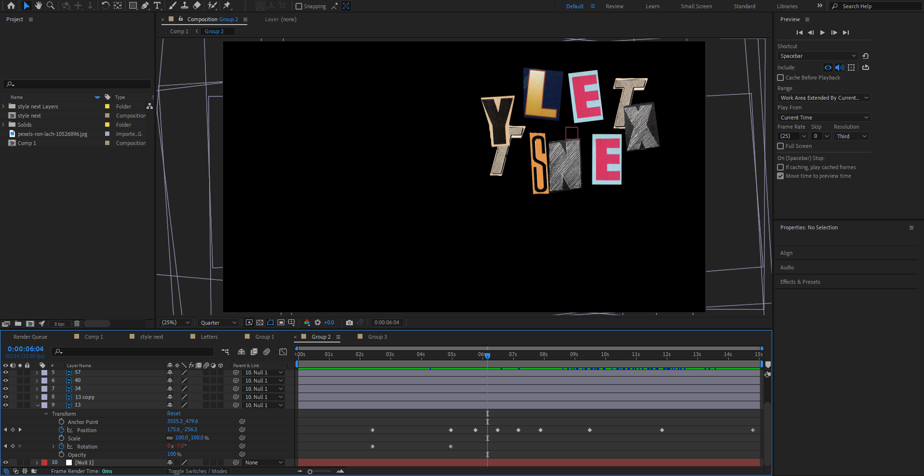Enable the Snapping checkbox

click(299, 6)
